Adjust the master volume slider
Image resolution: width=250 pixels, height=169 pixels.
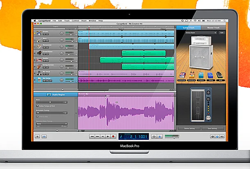coord(172,138)
